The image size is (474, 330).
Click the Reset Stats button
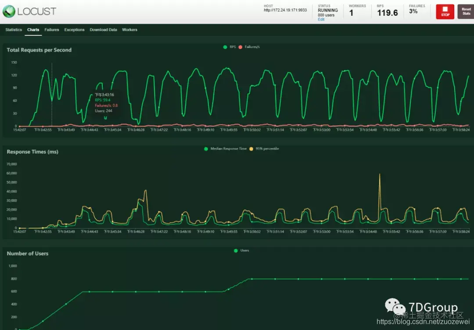pos(466,11)
